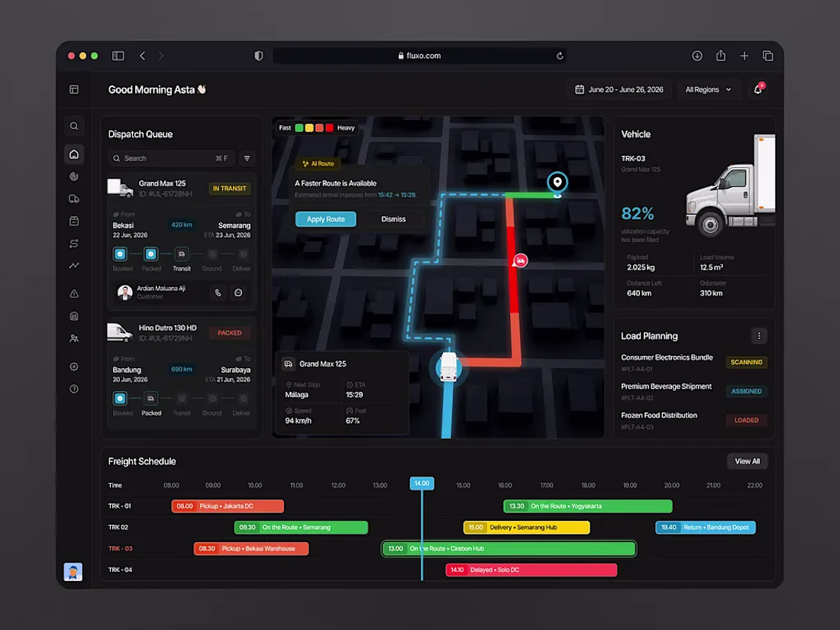Open the Dispatch Queue filter icon

click(247, 158)
